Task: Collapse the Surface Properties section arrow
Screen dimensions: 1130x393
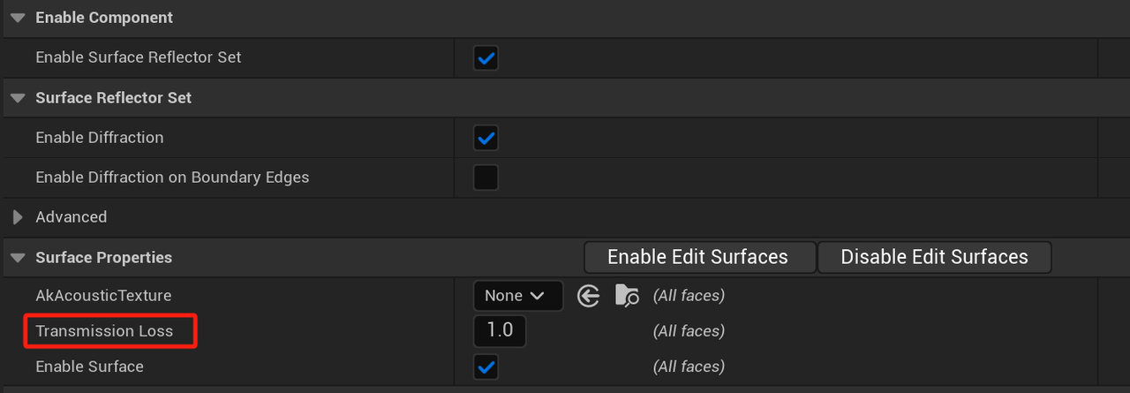Action: coord(18,258)
